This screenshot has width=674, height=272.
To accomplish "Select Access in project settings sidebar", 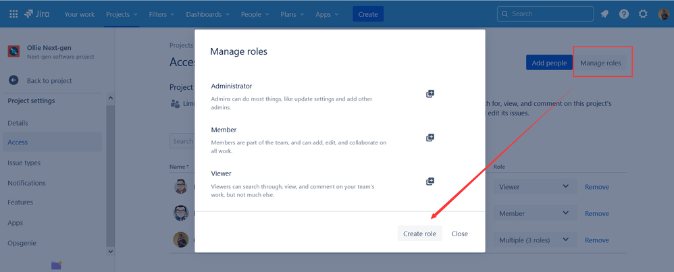I will click(53, 142).
